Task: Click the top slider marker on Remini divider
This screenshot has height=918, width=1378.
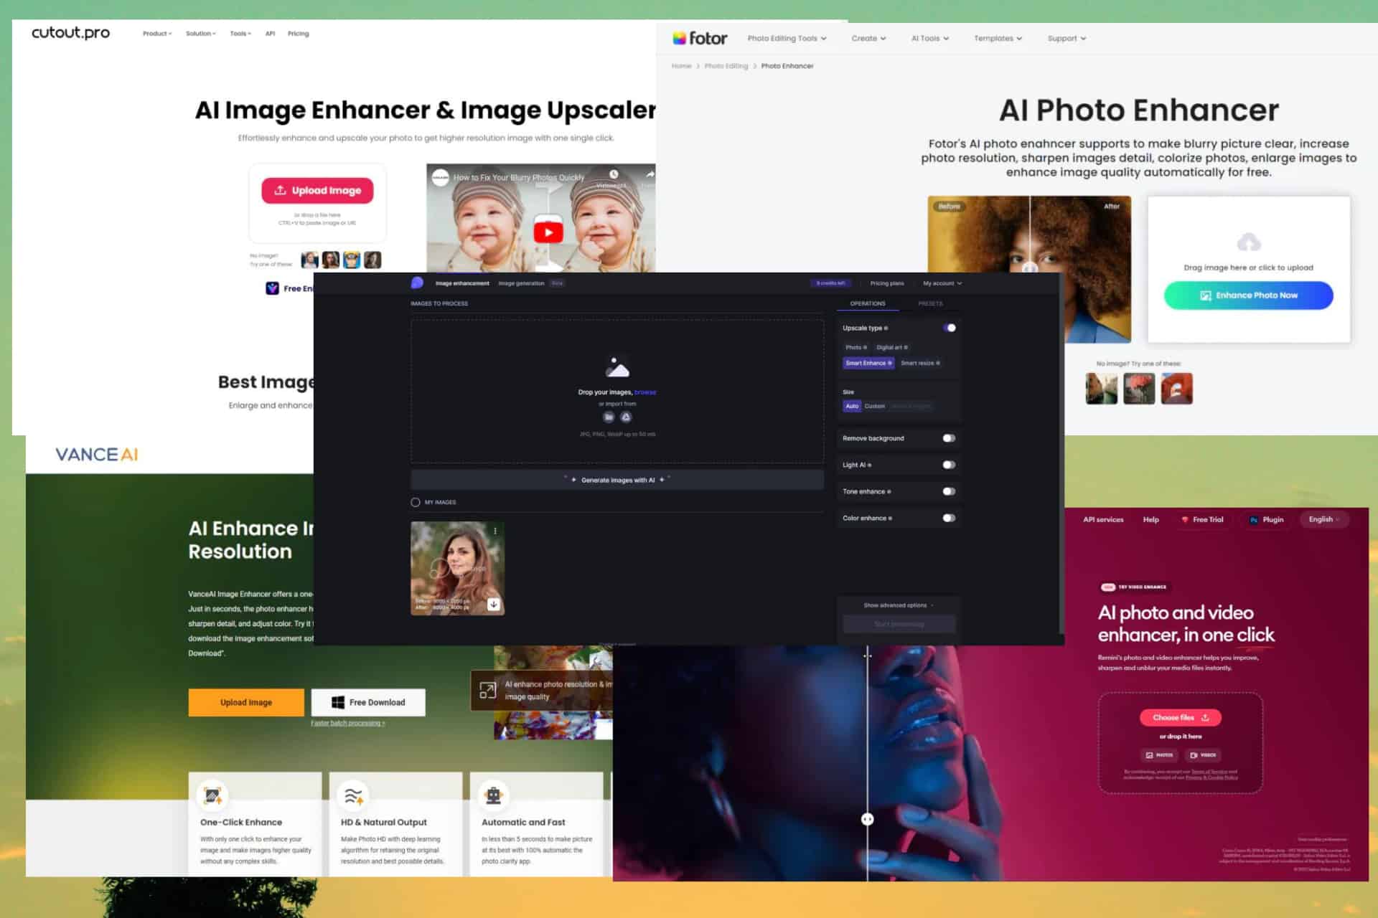Action: [x=868, y=656]
